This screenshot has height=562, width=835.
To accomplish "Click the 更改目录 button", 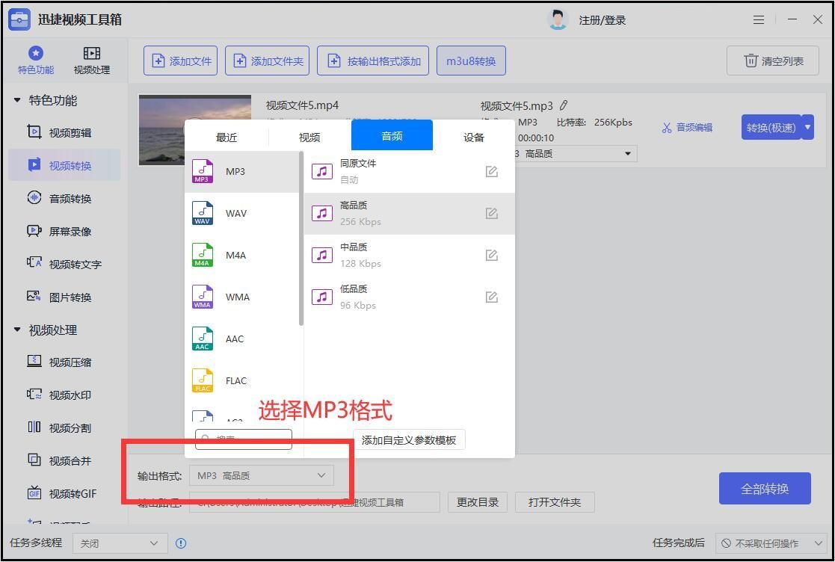I will pos(478,501).
